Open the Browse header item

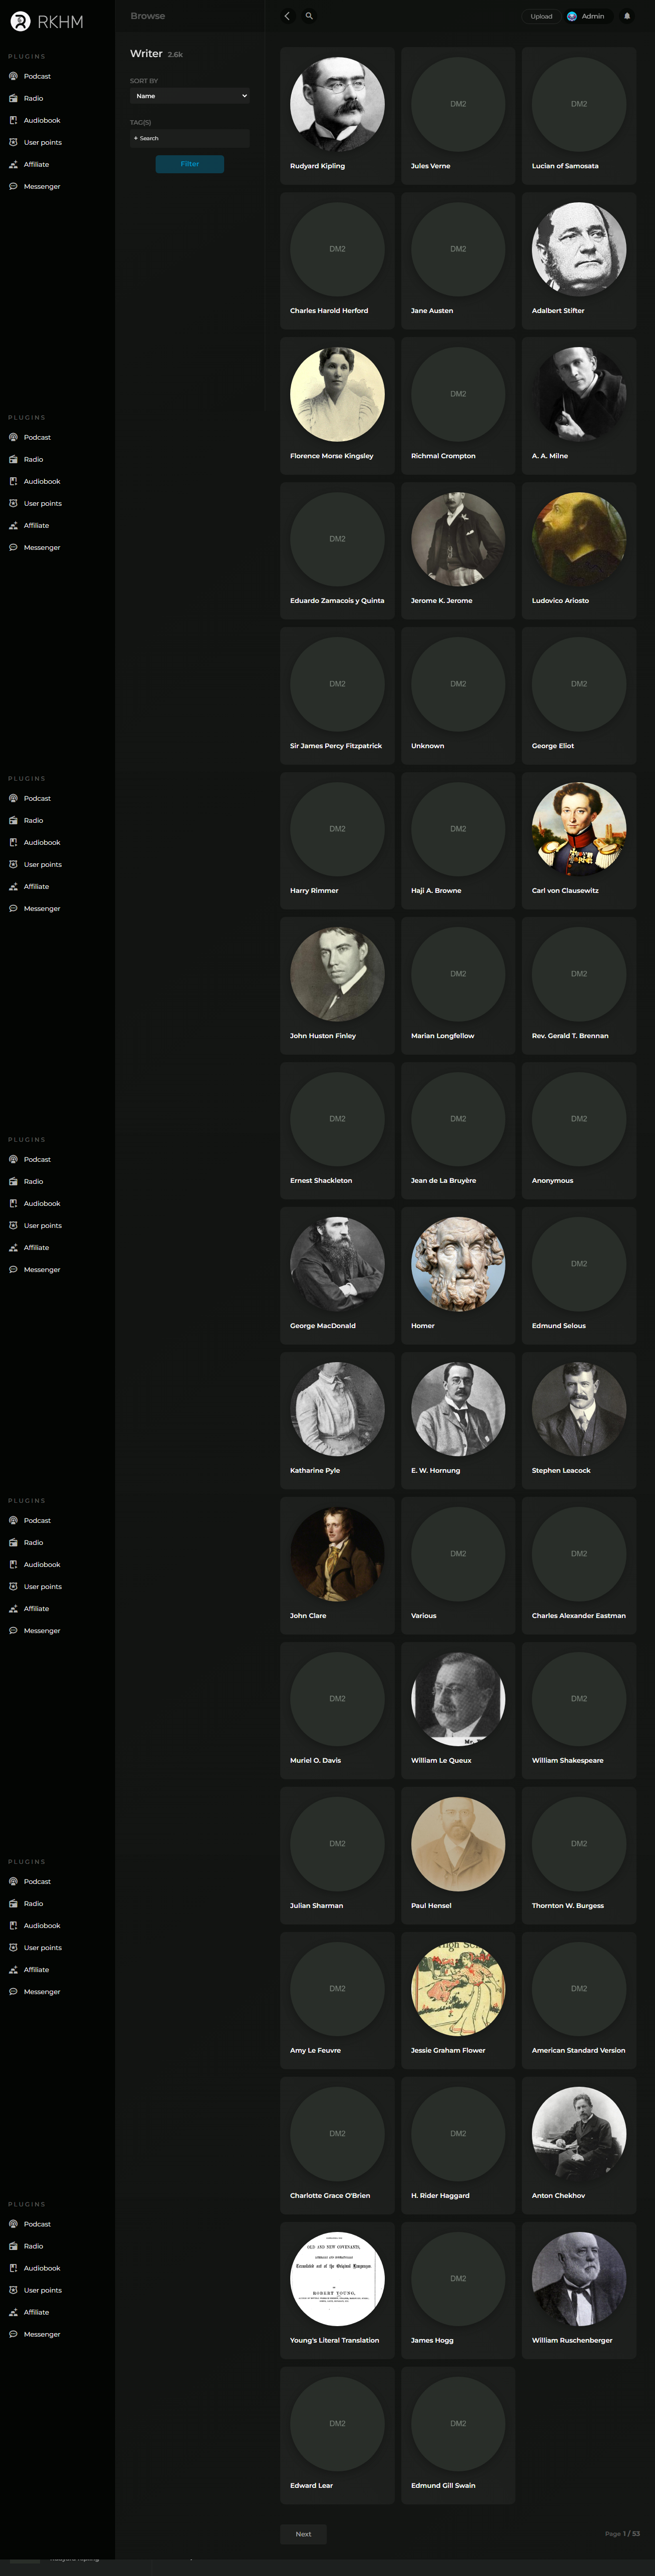(148, 16)
